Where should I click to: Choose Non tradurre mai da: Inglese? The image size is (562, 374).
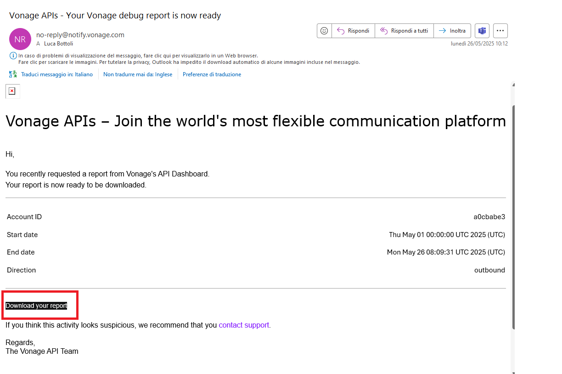click(x=138, y=74)
